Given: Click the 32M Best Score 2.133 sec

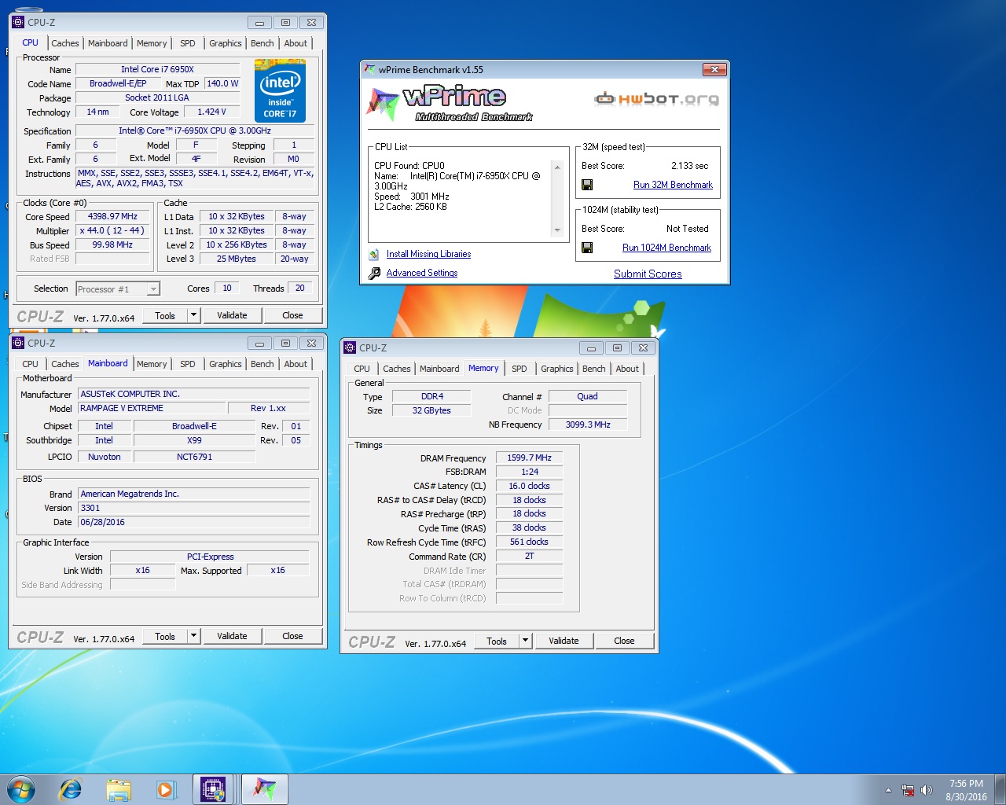Looking at the screenshot, I should (689, 166).
